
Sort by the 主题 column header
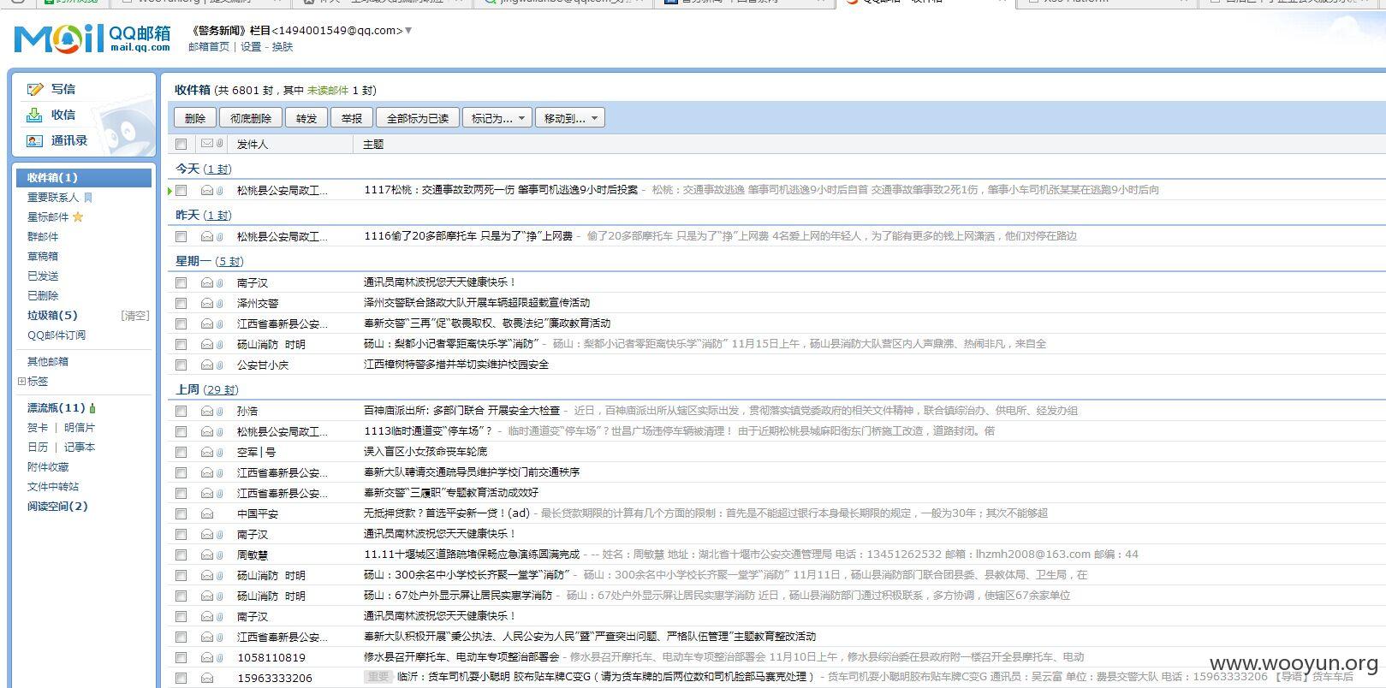click(373, 145)
